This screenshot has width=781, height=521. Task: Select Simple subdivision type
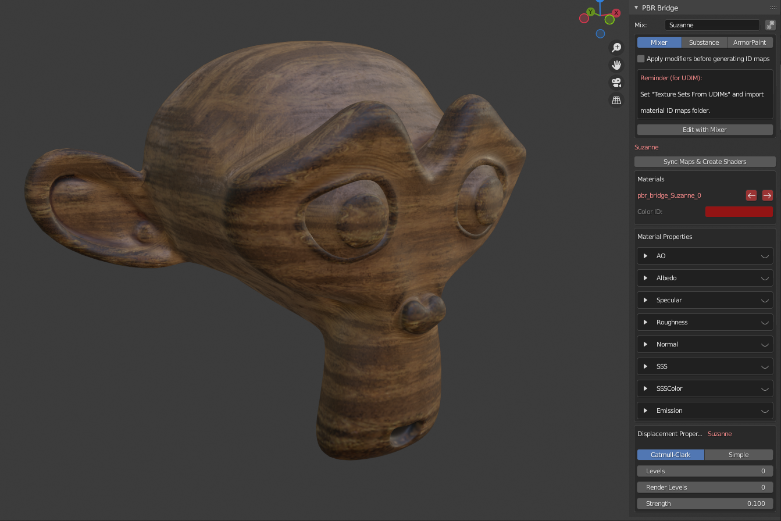(x=739, y=455)
